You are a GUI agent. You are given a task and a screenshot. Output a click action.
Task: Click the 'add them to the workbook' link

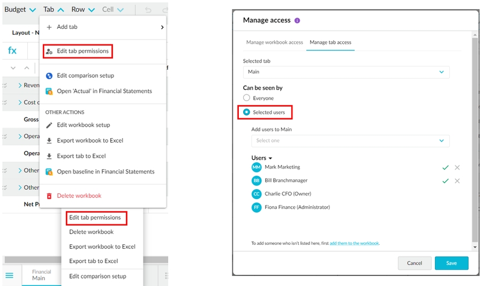point(354,243)
